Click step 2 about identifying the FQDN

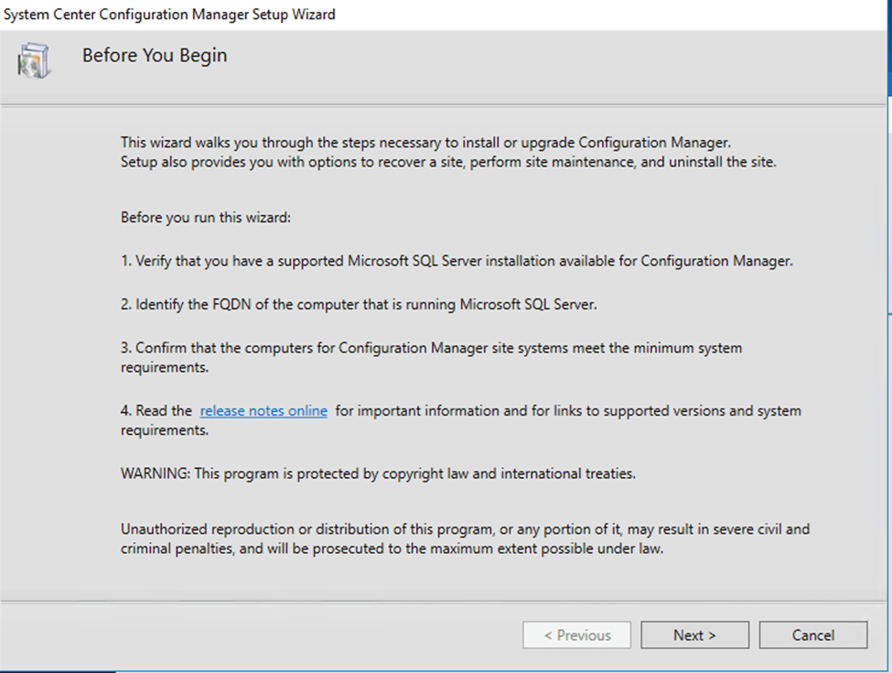[359, 305]
